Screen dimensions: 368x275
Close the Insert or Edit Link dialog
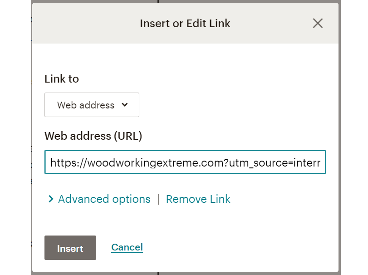coord(318,24)
